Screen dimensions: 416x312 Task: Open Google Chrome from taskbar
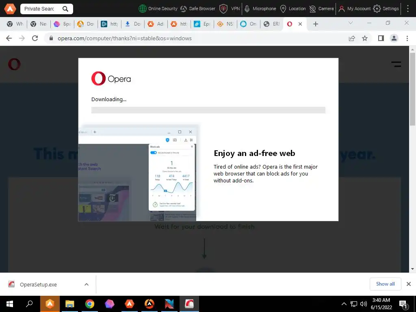(x=90, y=304)
